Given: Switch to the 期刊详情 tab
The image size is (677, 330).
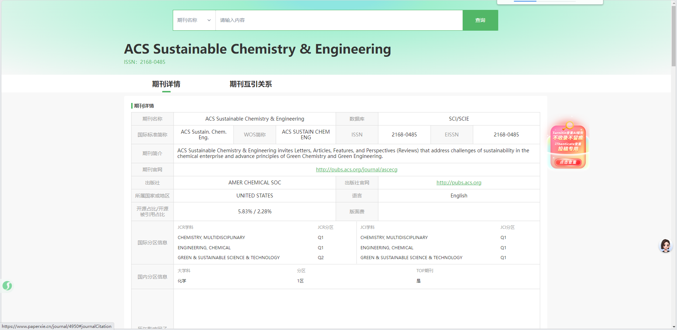Looking at the screenshot, I should pyautogui.click(x=166, y=84).
